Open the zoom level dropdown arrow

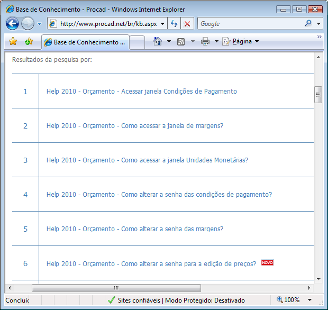pos(310,300)
